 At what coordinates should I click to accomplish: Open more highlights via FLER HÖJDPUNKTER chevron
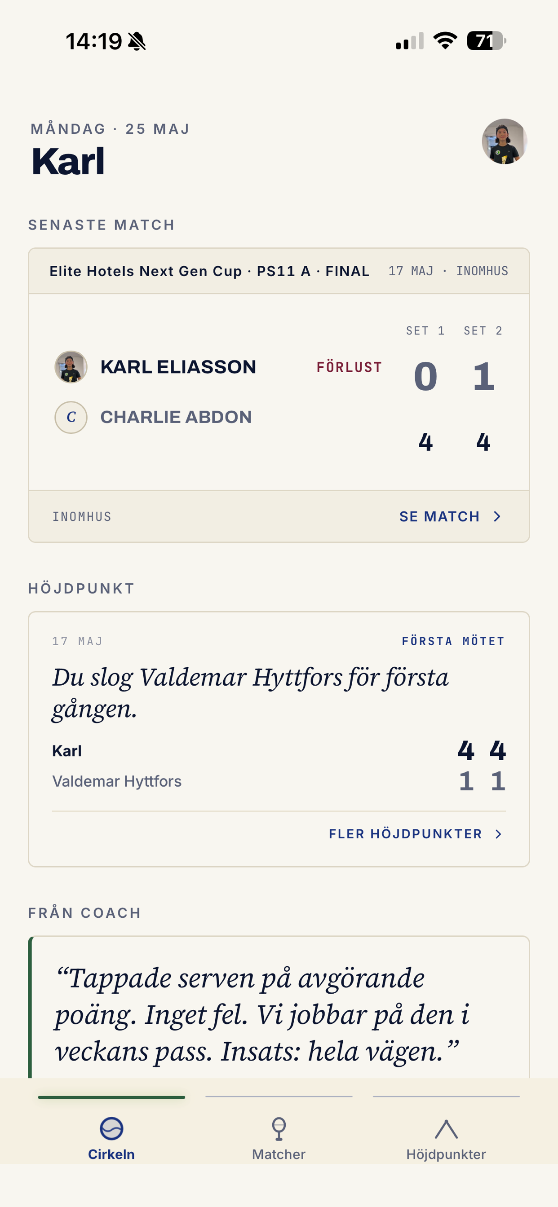(498, 833)
